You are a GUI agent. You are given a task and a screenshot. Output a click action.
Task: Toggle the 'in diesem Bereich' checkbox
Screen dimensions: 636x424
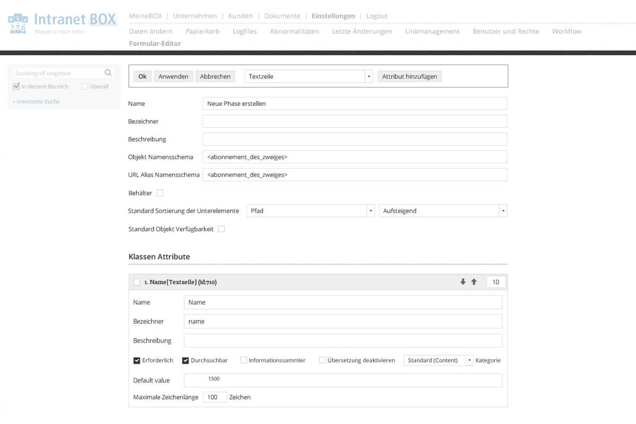click(16, 86)
